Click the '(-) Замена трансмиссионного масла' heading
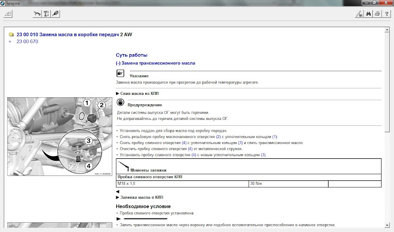 coord(155,63)
